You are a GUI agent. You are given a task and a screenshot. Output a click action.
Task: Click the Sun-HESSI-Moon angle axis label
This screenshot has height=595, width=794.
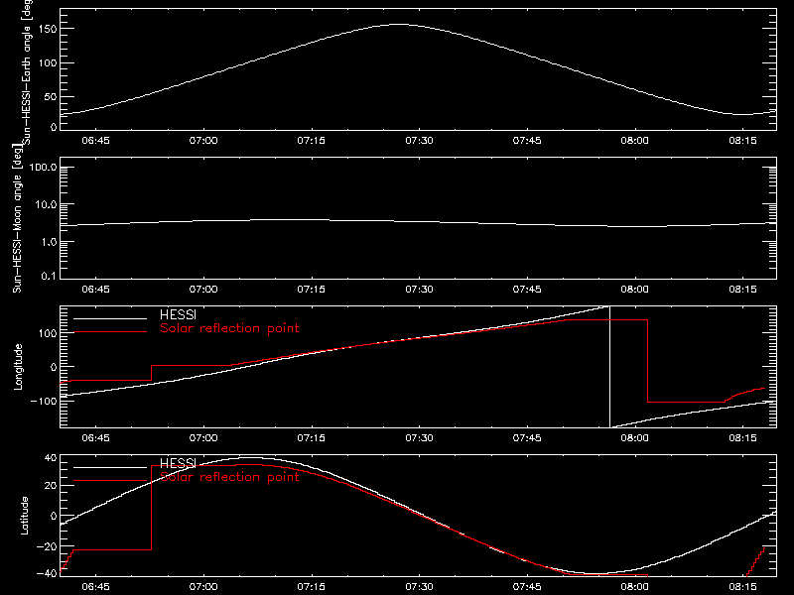(17, 218)
